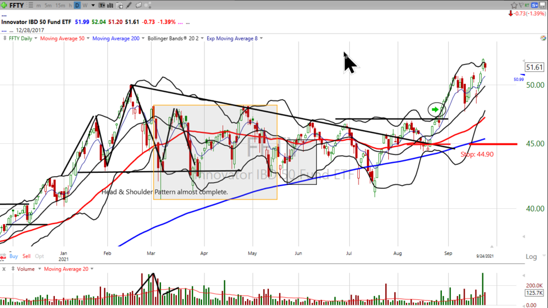Click the green plus add symbol icon
This screenshot has width=548, height=308.
click(5, 5)
